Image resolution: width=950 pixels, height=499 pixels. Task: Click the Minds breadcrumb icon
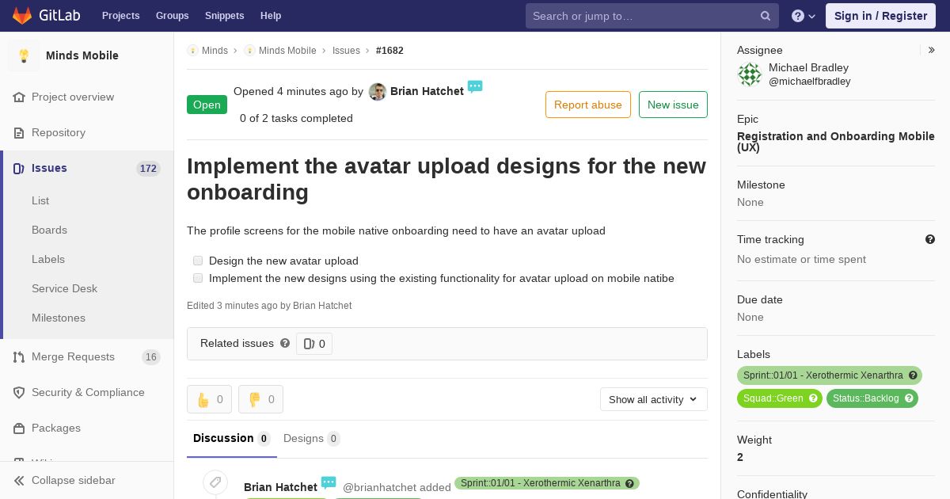click(x=192, y=50)
